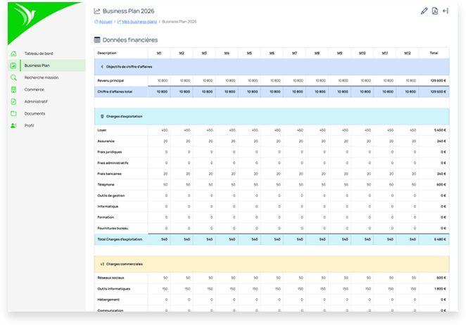This screenshot has width=466, height=325.
Task: Click the Total column header
Action: point(434,53)
